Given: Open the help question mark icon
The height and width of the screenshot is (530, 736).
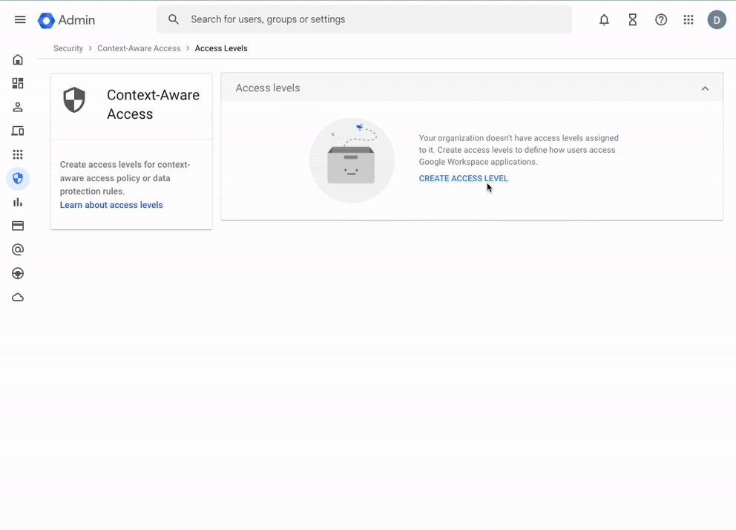Looking at the screenshot, I should pos(660,20).
